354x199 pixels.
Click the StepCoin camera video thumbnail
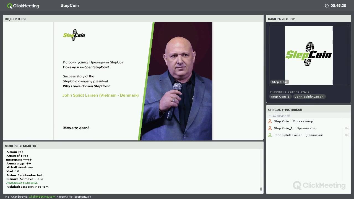[x=309, y=55]
